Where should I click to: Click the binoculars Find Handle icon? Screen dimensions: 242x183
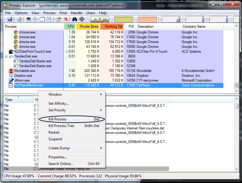pyautogui.click(x=74, y=19)
